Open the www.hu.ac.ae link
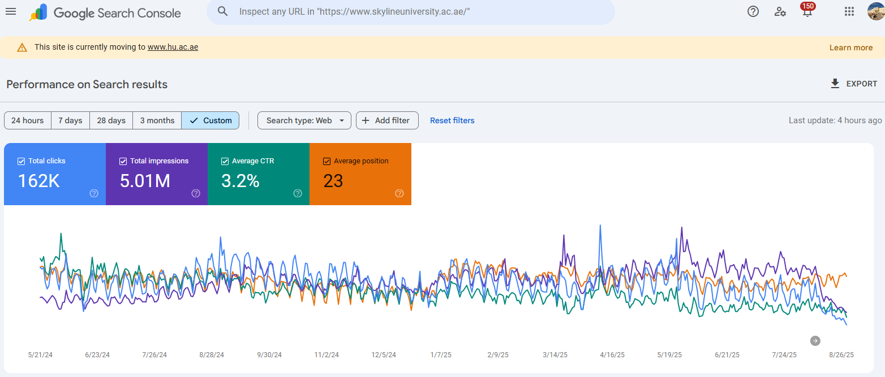 173,47
